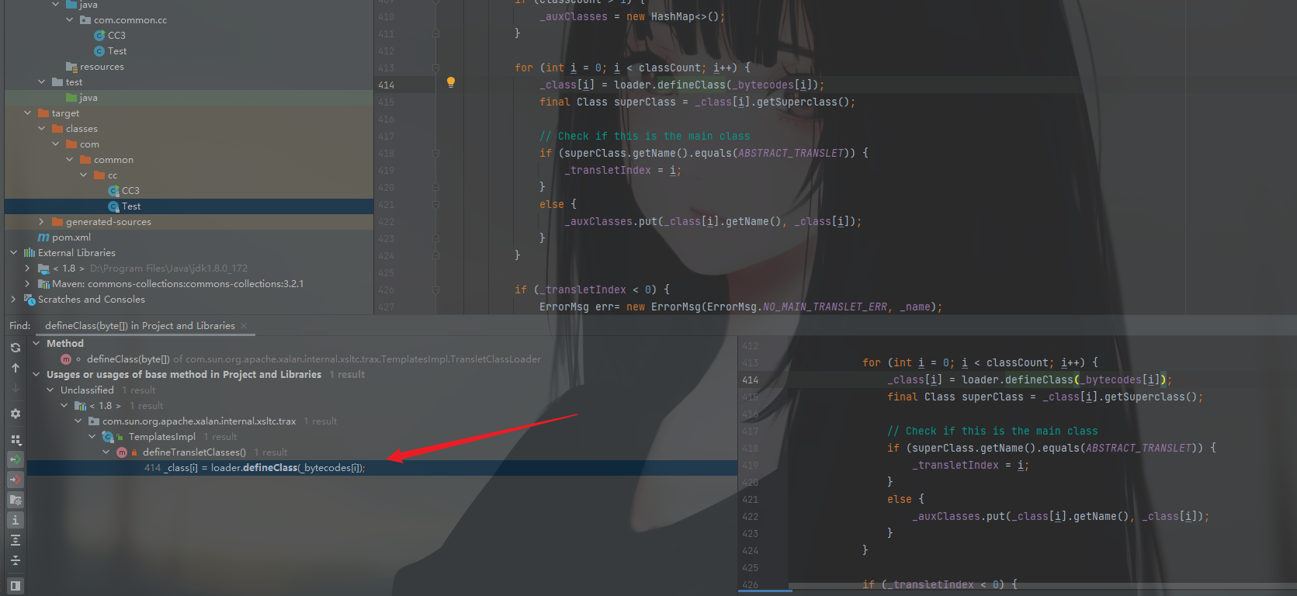Viewport: 1297px width, 596px height.
Task: Click line number 421 in preview gutter
Action: click(x=750, y=500)
